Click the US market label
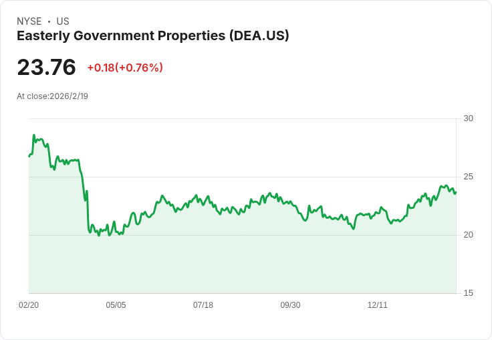Screen dimensions: 492x340 tap(63, 21)
